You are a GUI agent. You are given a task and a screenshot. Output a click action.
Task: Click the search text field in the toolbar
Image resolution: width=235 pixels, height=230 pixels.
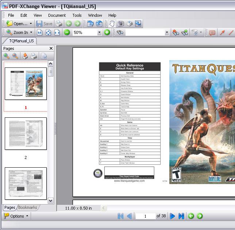(145, 32)
